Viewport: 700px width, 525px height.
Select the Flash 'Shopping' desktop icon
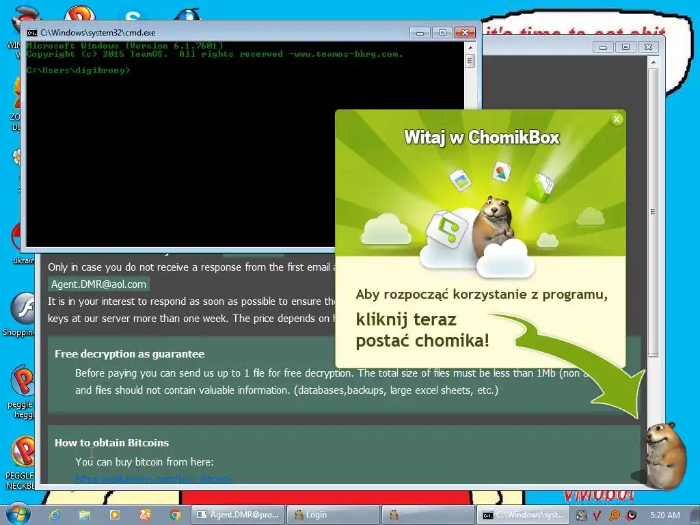[18, 314]
